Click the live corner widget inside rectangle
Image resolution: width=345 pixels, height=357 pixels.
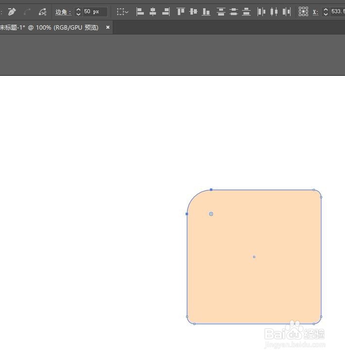pos(211,214)
